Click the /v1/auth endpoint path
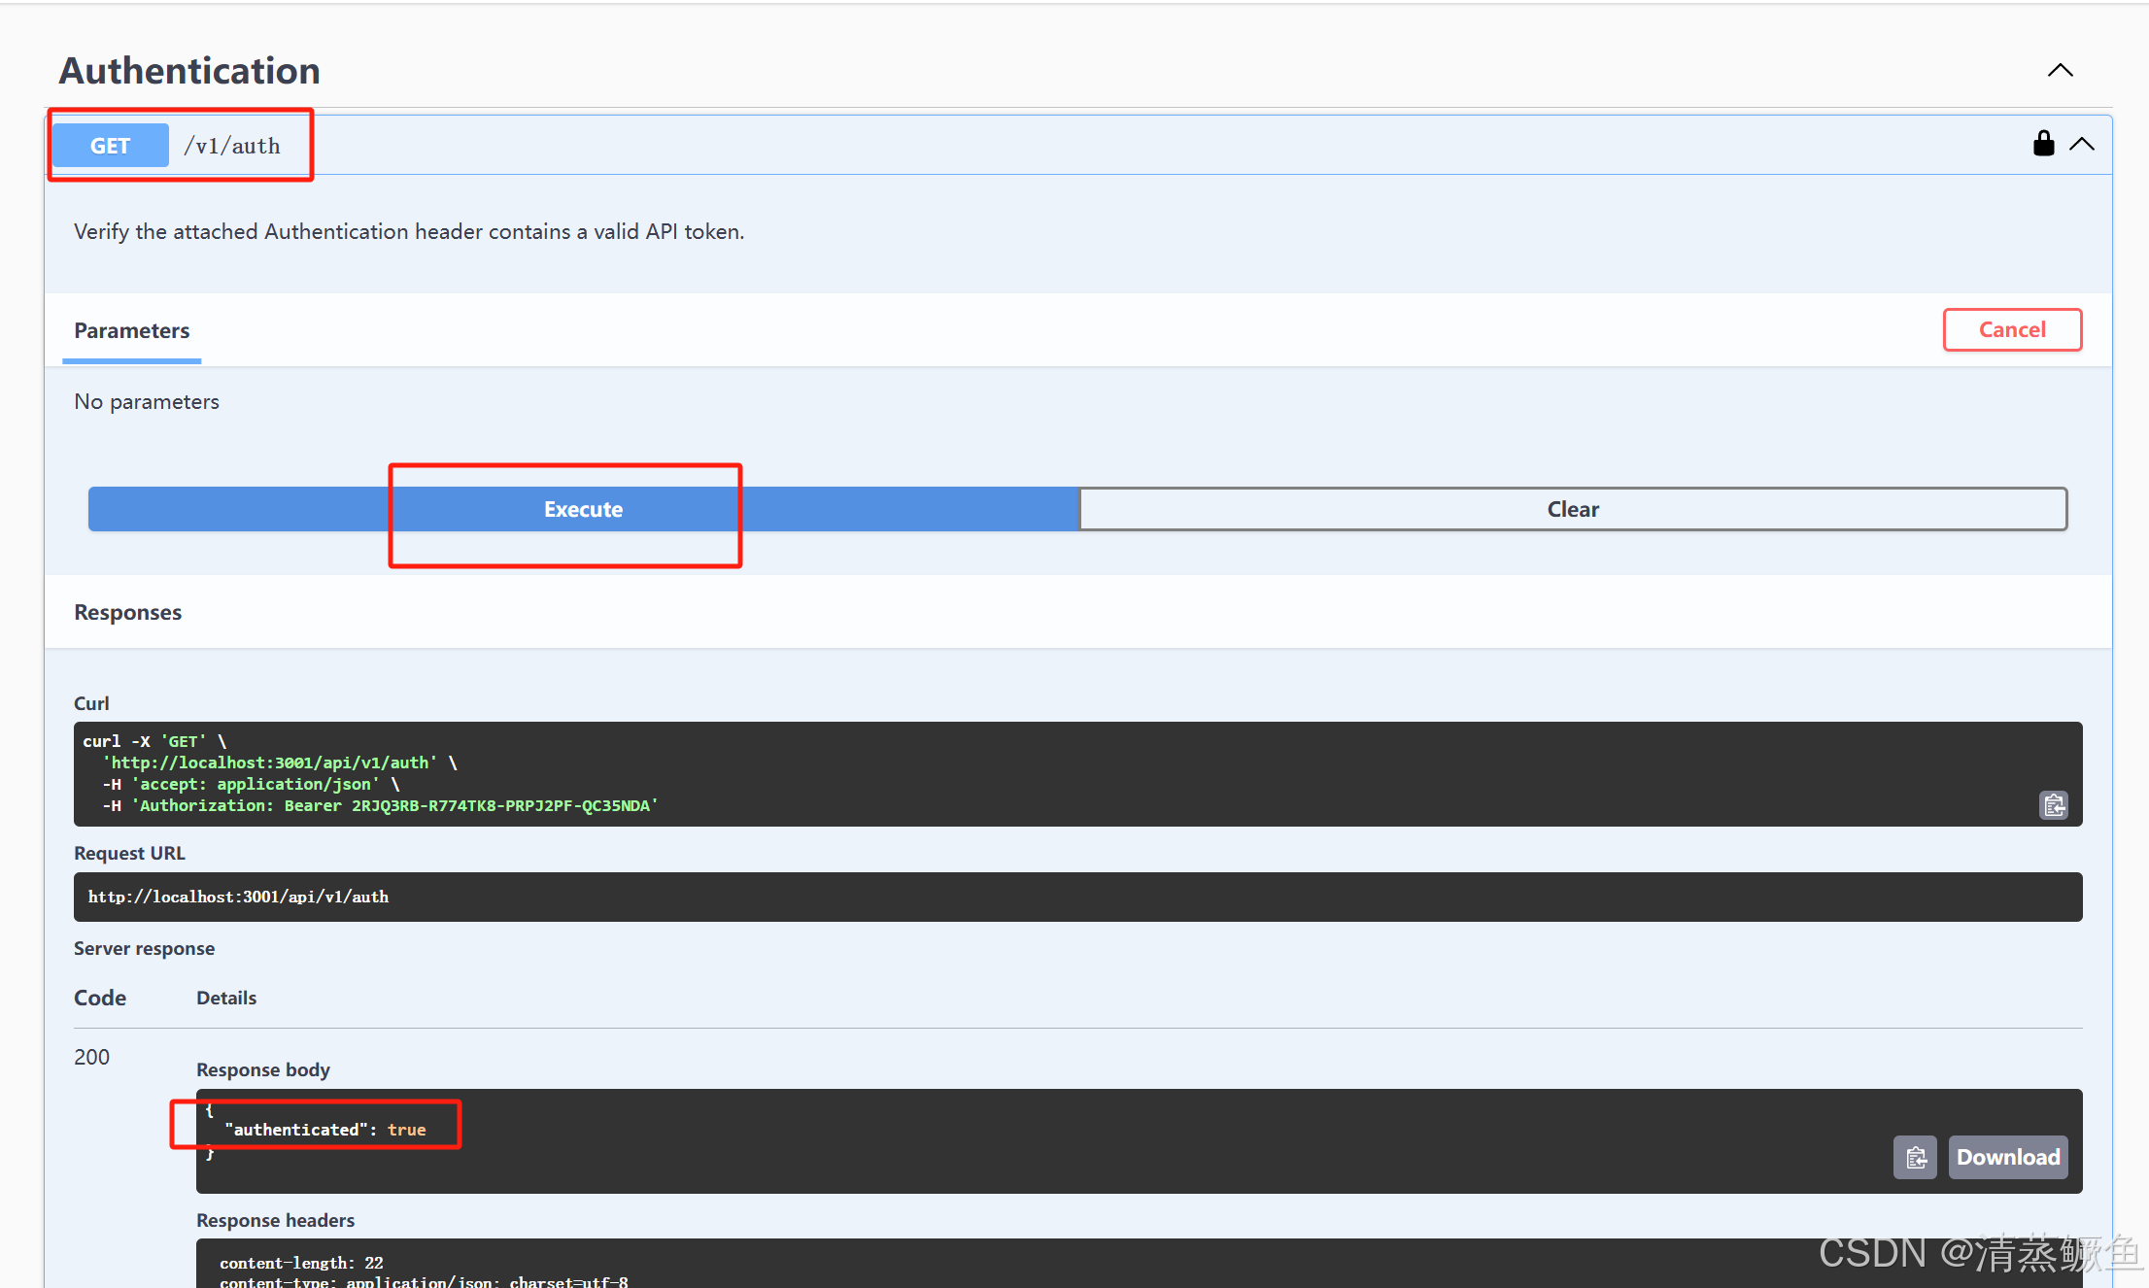This screenshot has height=1288, width=2149. click(x=232, y=146)
